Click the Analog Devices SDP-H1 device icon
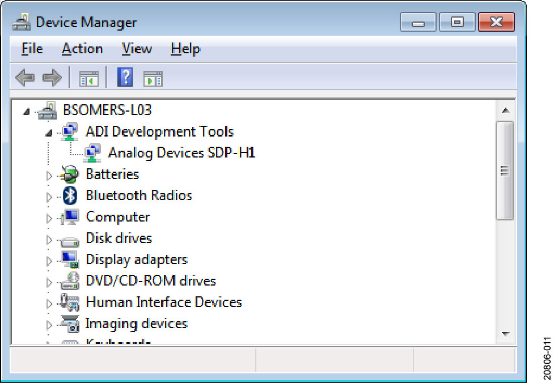The width and height of the screenshot is (554, 383). tap(92, 153)
